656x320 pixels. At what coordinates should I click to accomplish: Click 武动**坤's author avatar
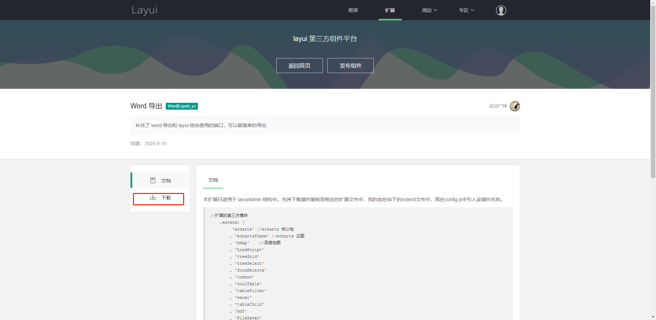515,106
